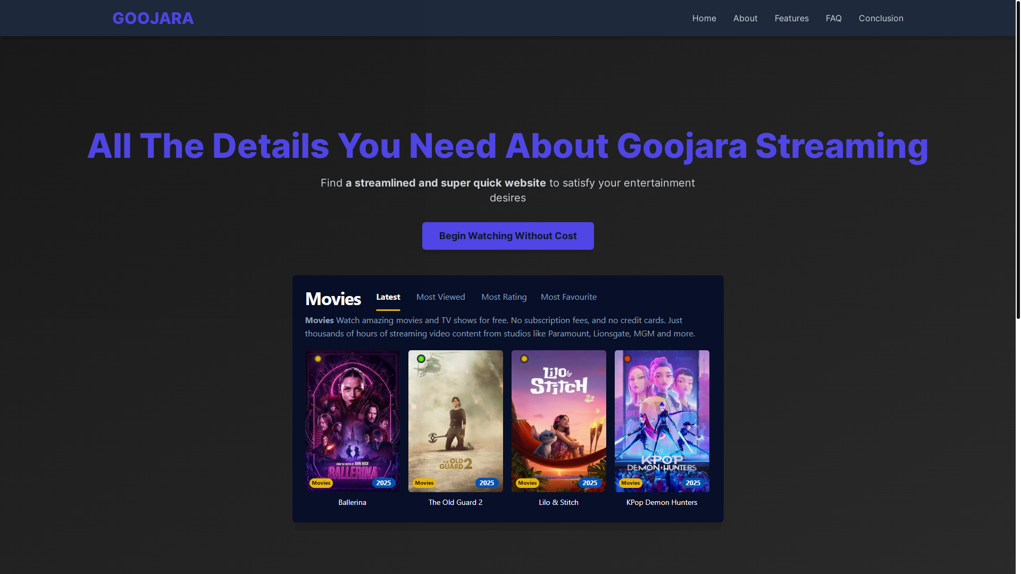The width and height of the screenshot is (1021, 574).
Task: Click the Movies badge on Ballerina poster
Action: point(321,483)
